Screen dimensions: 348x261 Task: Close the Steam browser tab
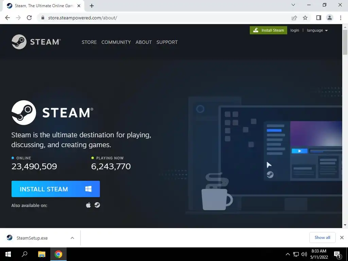[x=79, y=6]
